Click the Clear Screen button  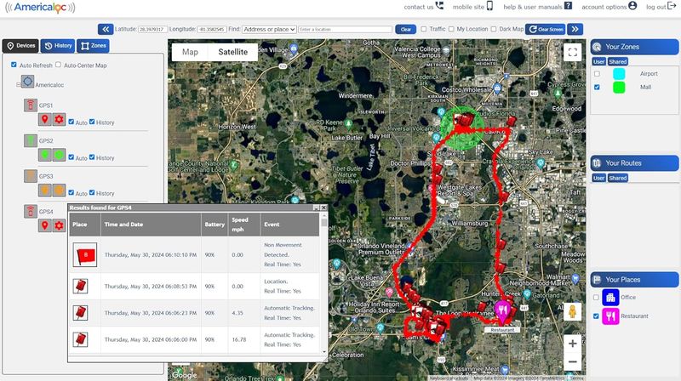[x=546, y=29]
